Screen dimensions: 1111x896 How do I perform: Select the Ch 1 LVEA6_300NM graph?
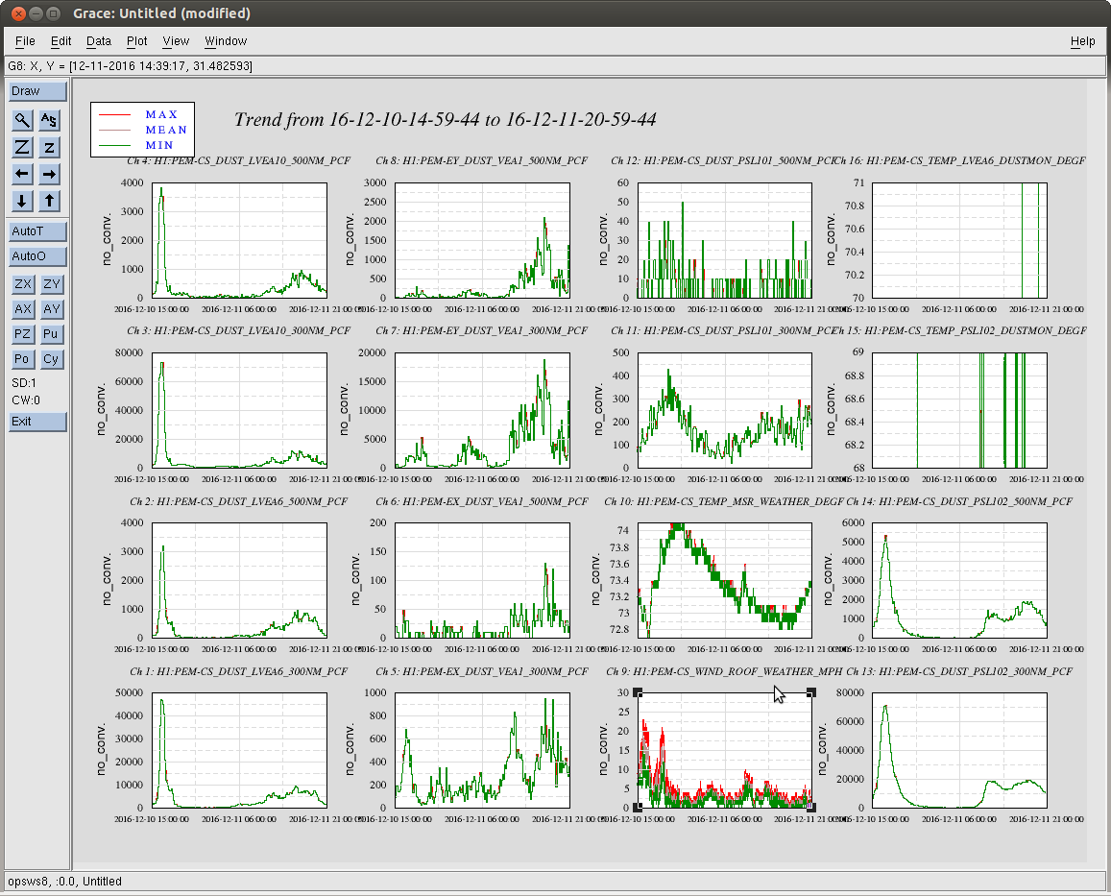239,751
